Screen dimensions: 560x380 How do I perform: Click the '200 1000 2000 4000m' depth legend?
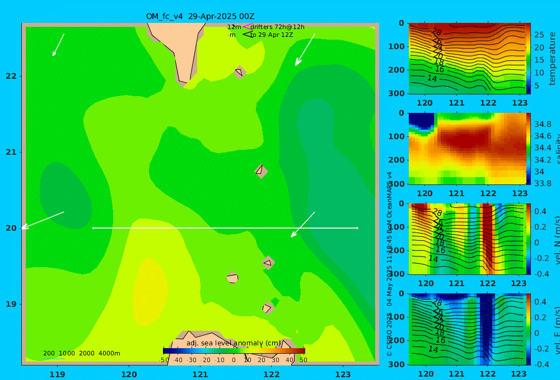pyautogui.click(x=81, y=353)
